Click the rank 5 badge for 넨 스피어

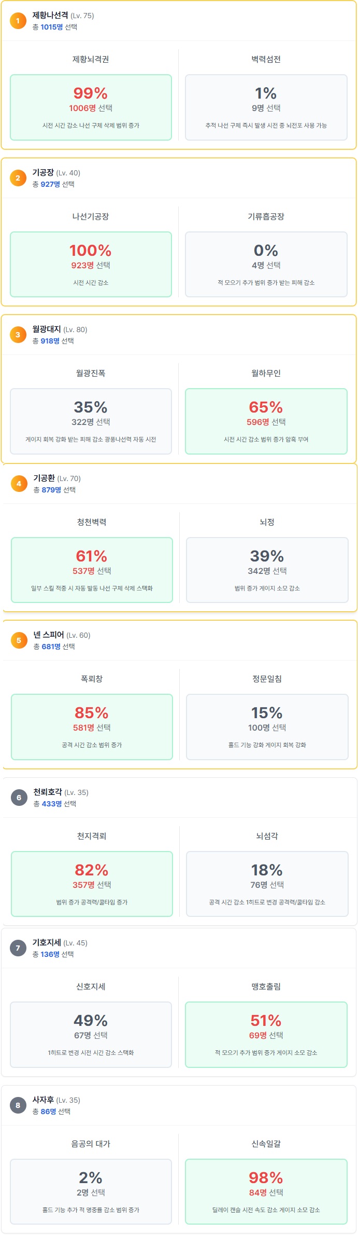(19, 640)
